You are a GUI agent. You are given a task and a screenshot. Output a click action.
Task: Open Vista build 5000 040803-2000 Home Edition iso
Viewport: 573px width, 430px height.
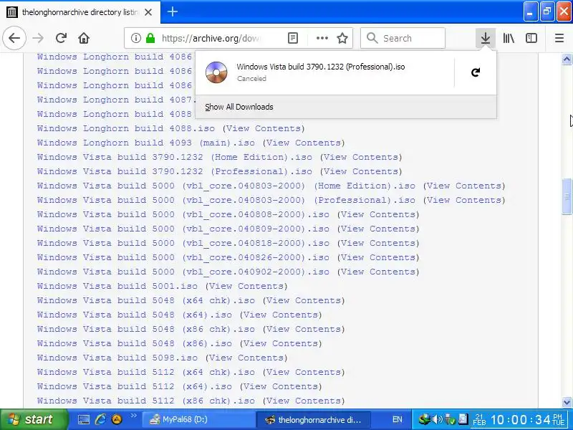point(226,186)
